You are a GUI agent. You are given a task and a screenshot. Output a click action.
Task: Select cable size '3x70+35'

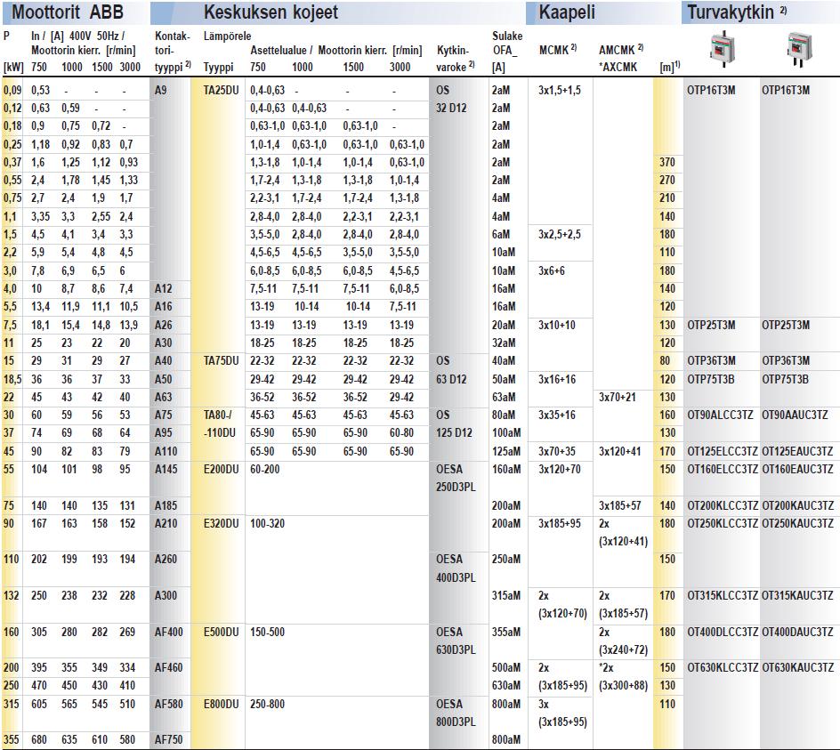point(557,452)
